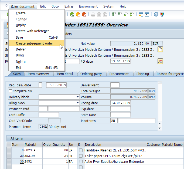The height and width of the screenshot is (169, 184).
Task: Click the Find Next binoculars icon
Action: pyautogui.click(x=105, y=15)
